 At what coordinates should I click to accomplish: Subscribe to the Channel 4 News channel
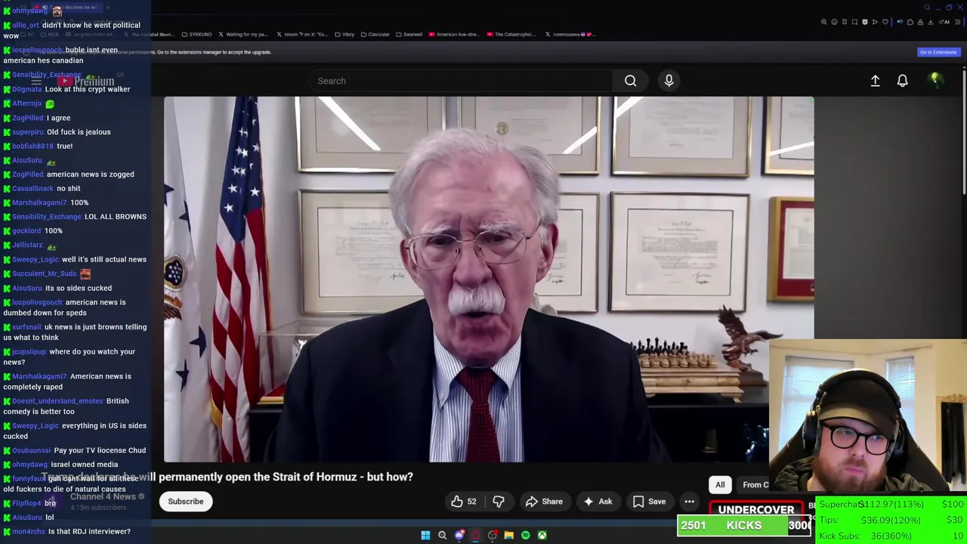(x=185, y=501)
